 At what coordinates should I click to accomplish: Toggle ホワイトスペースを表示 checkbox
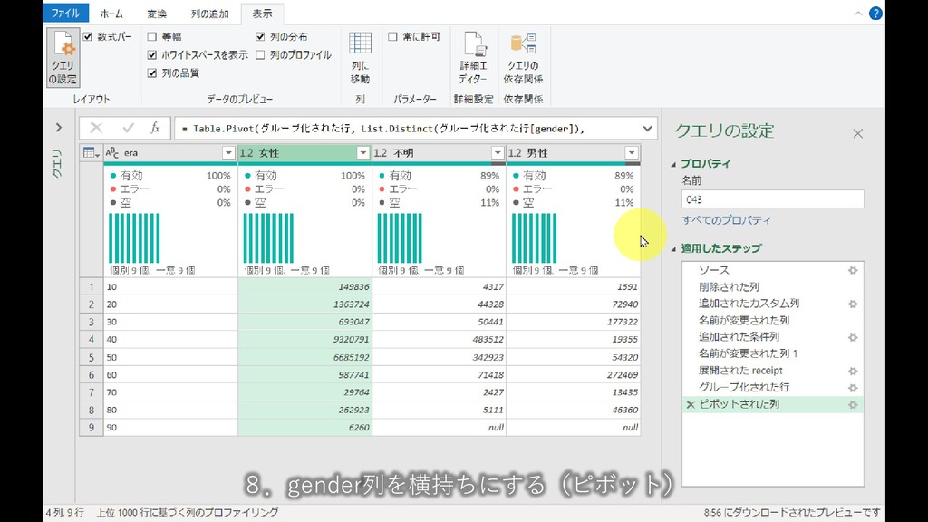tap(152, 55)
